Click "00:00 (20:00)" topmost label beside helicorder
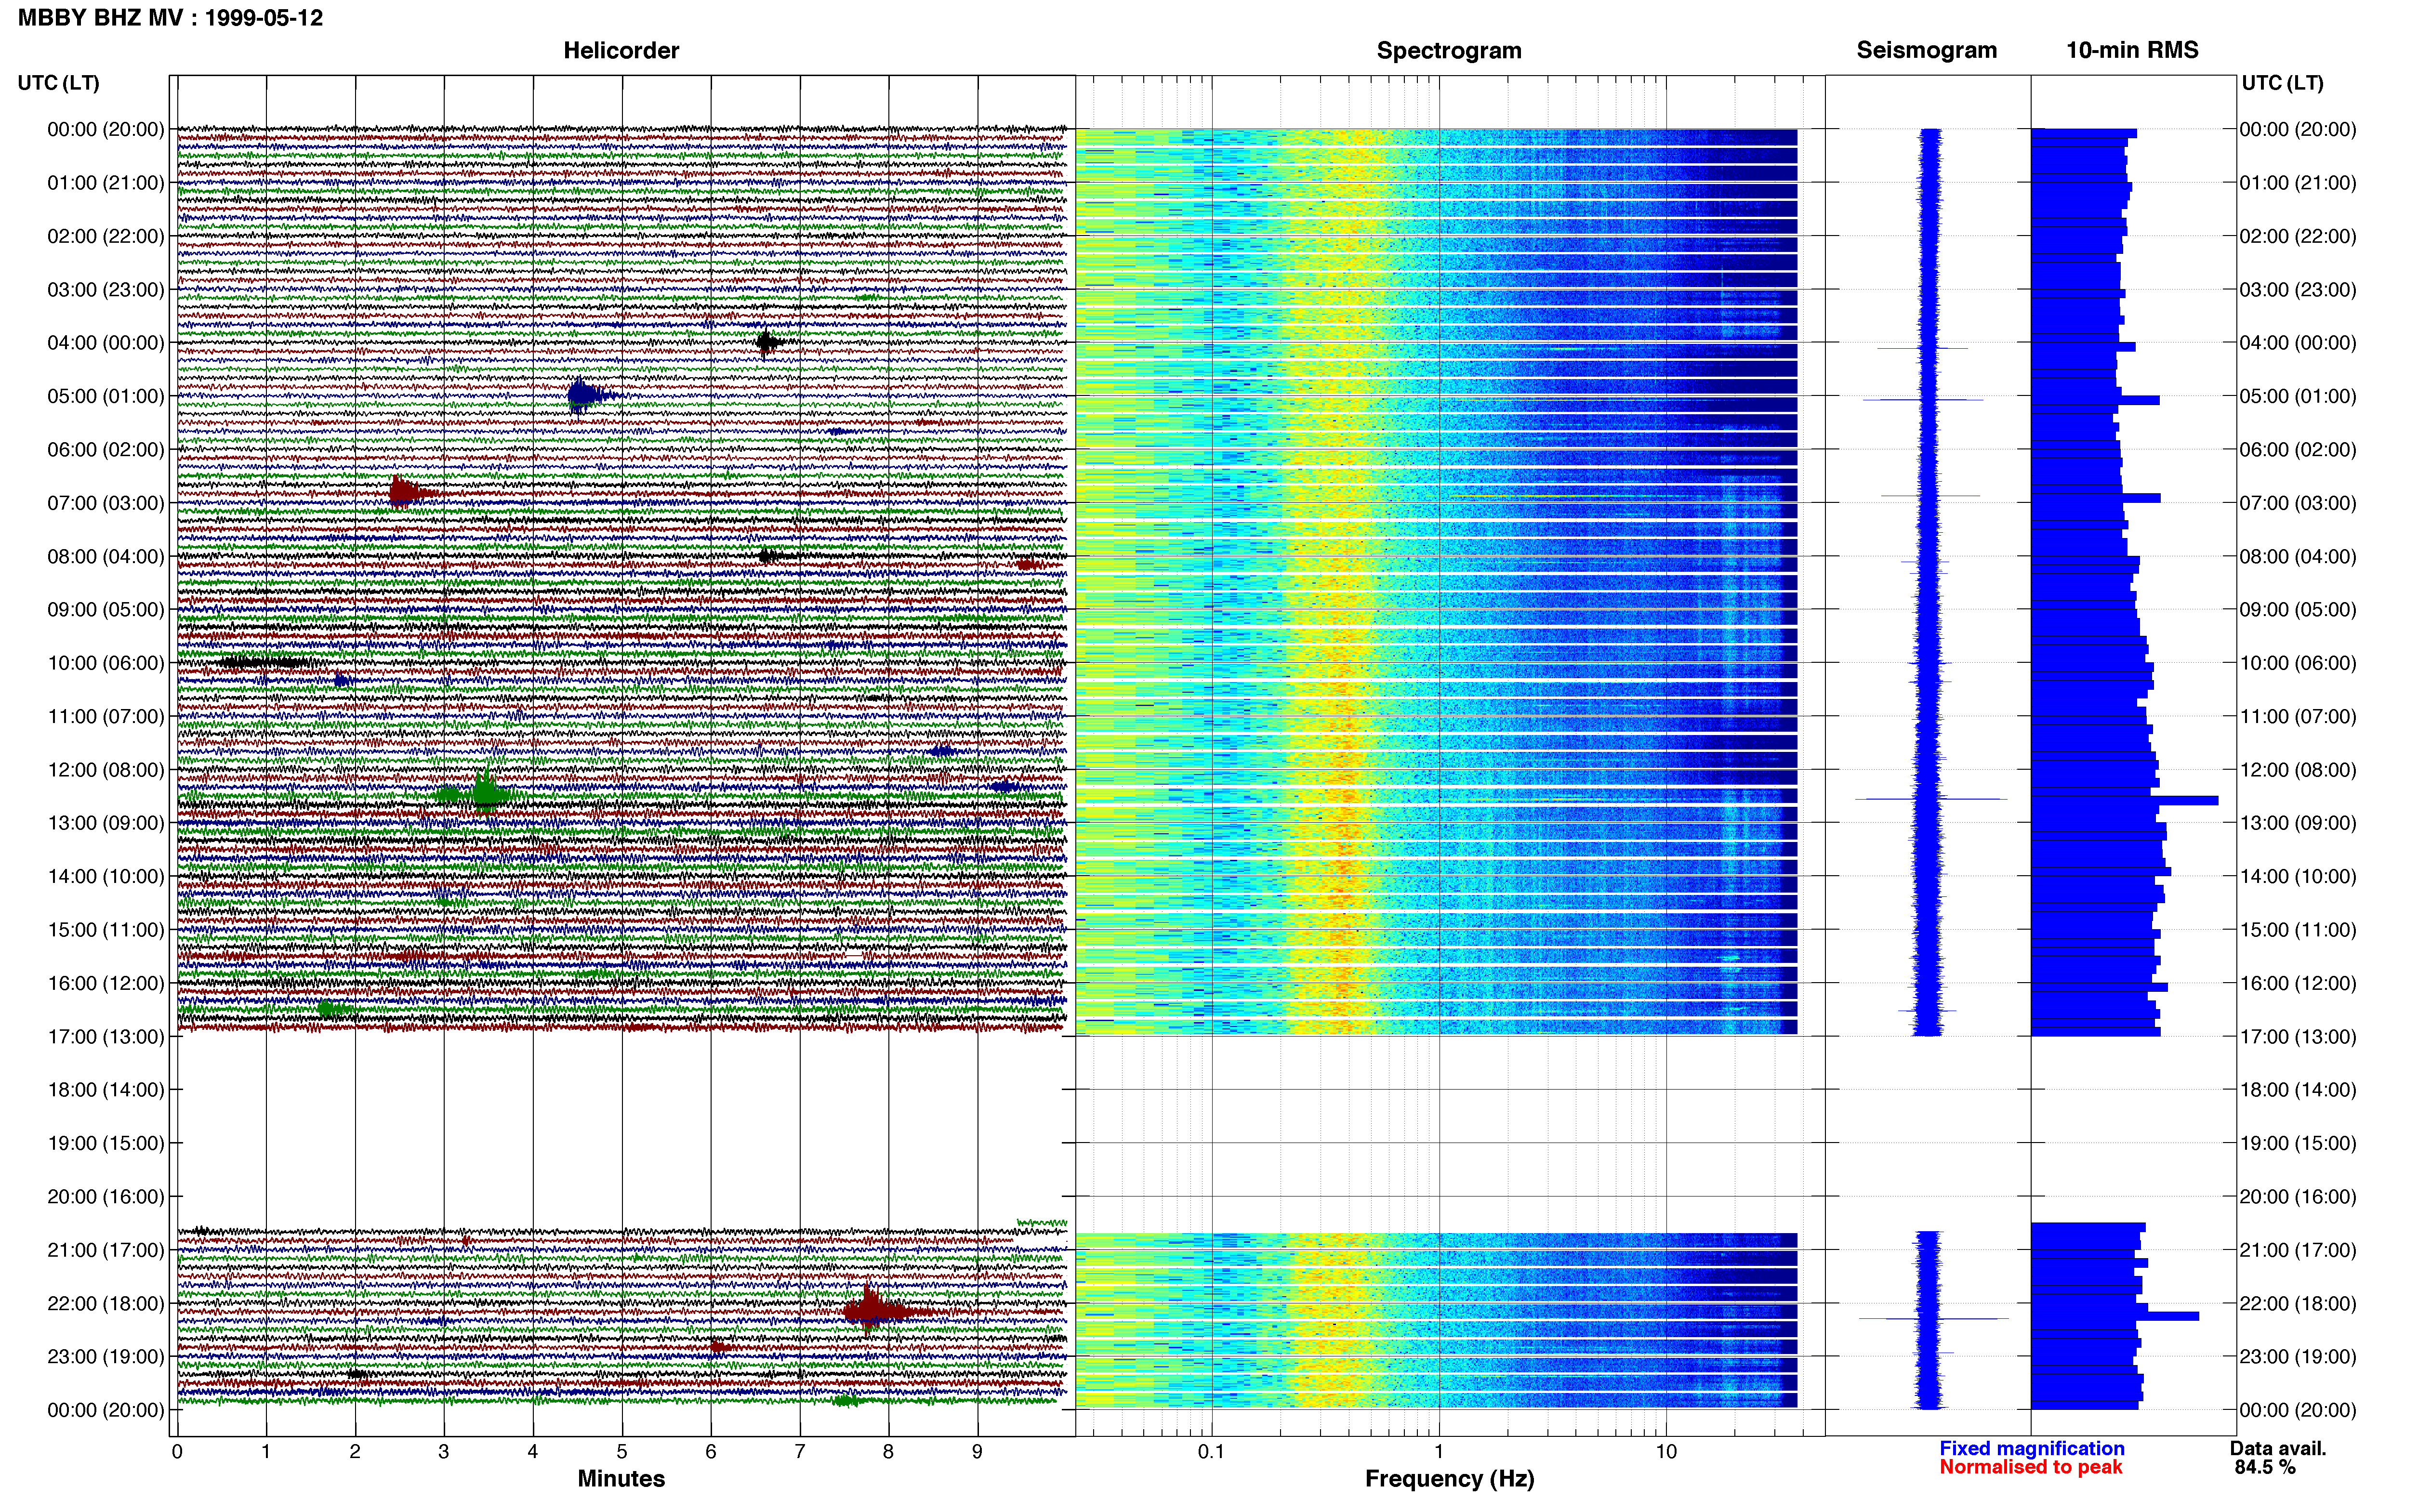 [106, 129]
